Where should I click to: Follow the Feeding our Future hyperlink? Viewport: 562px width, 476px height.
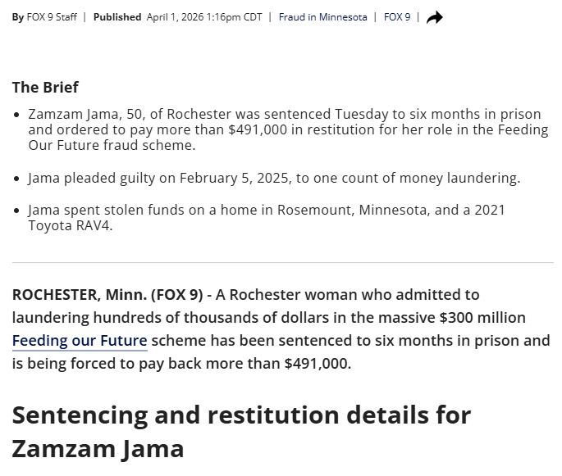(x=80, y=341)
